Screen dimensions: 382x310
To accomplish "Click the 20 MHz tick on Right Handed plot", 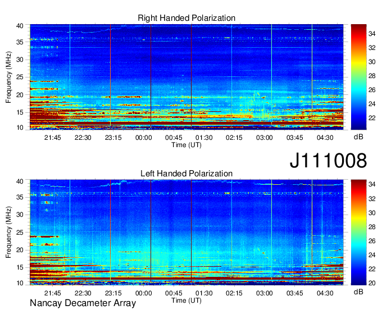I will pyautogui.click(x=20, y=95).
